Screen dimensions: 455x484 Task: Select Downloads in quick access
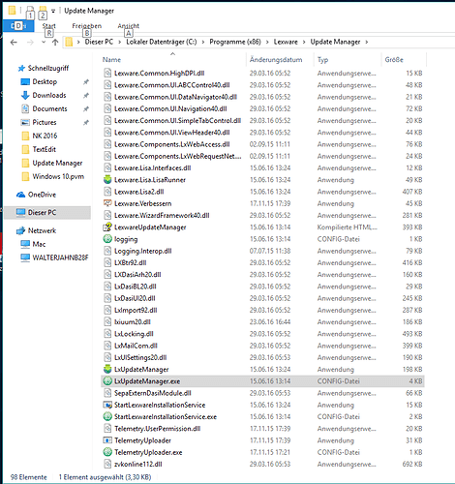49,95
